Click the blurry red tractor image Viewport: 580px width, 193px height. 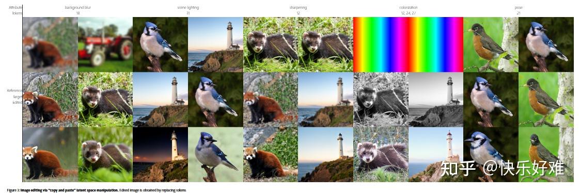click(105, 45)
